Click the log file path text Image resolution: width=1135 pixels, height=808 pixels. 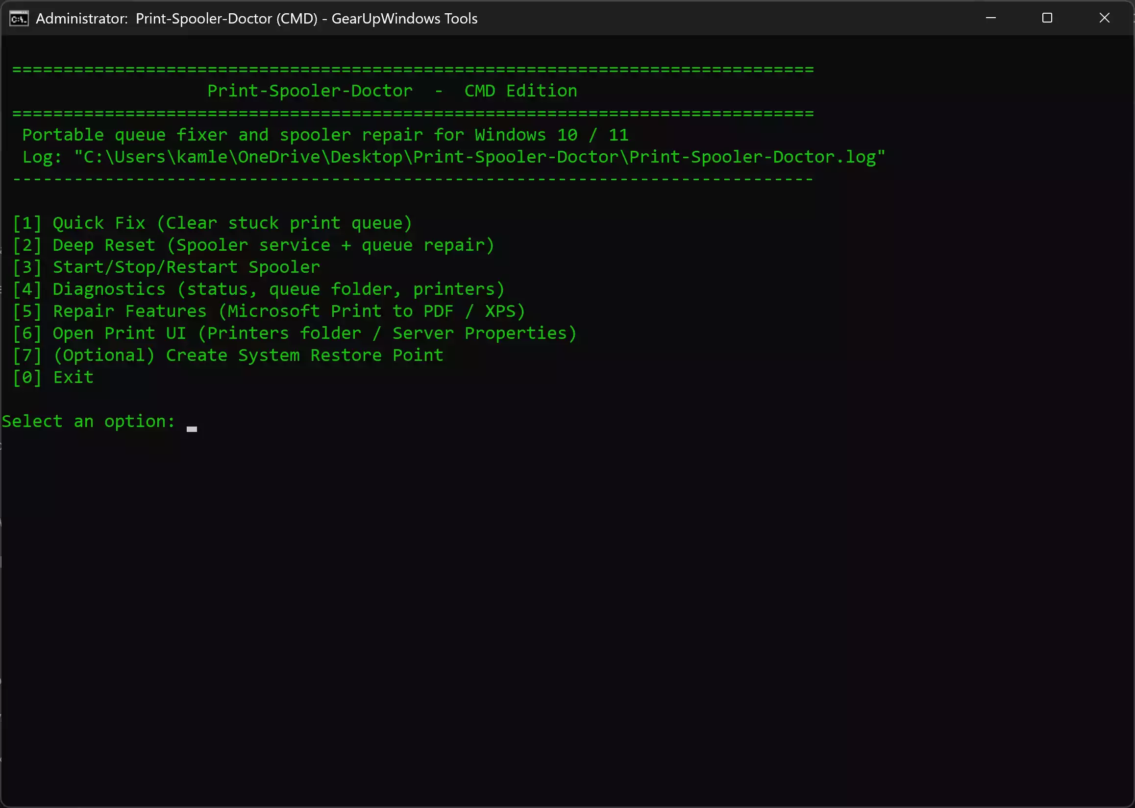(479, 157)
